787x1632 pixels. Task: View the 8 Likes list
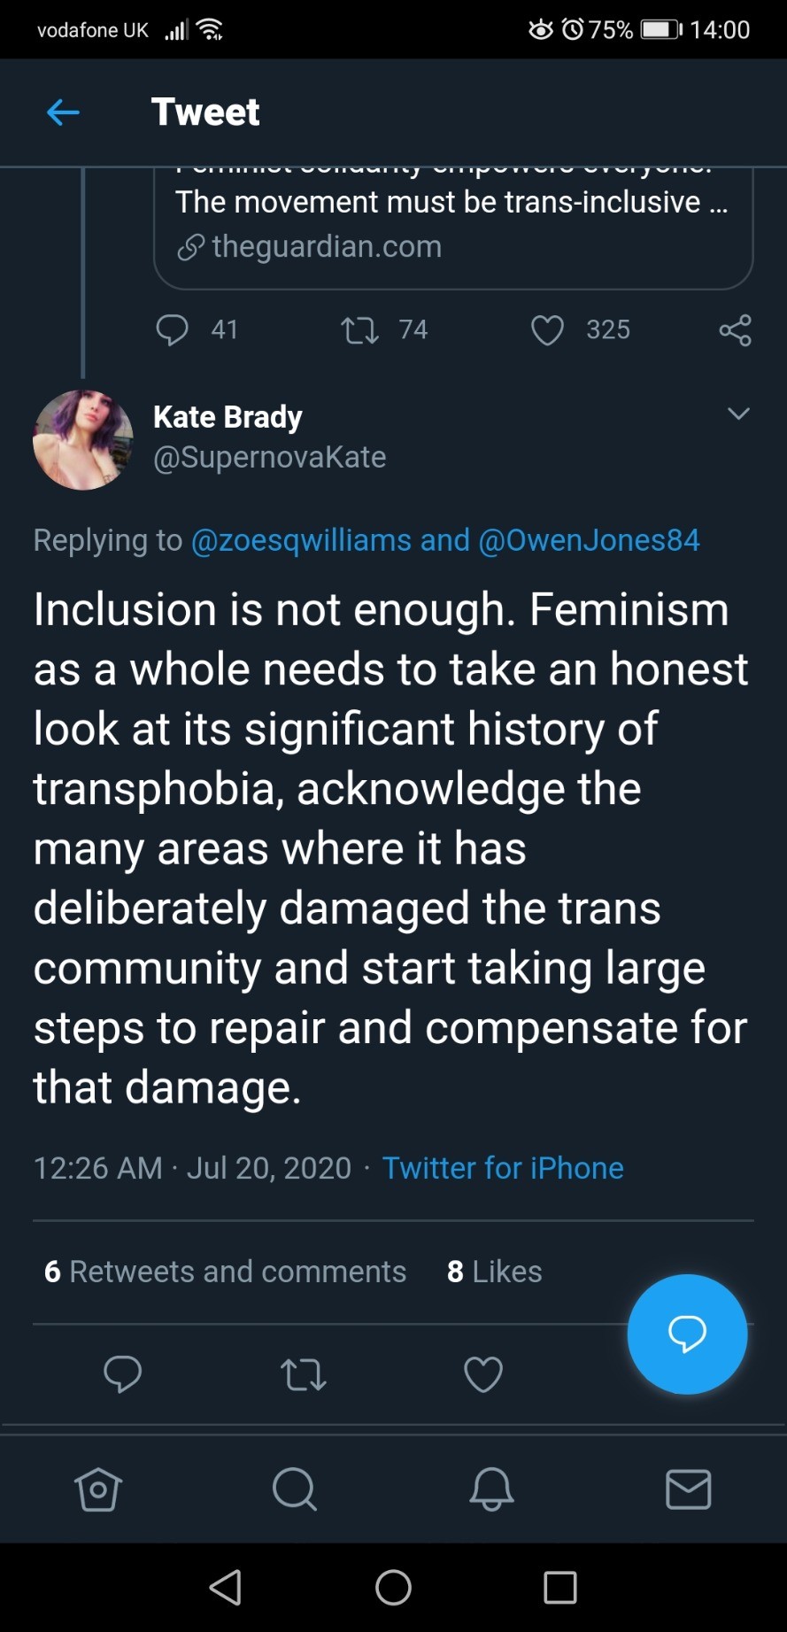[x=495, y=1272]
